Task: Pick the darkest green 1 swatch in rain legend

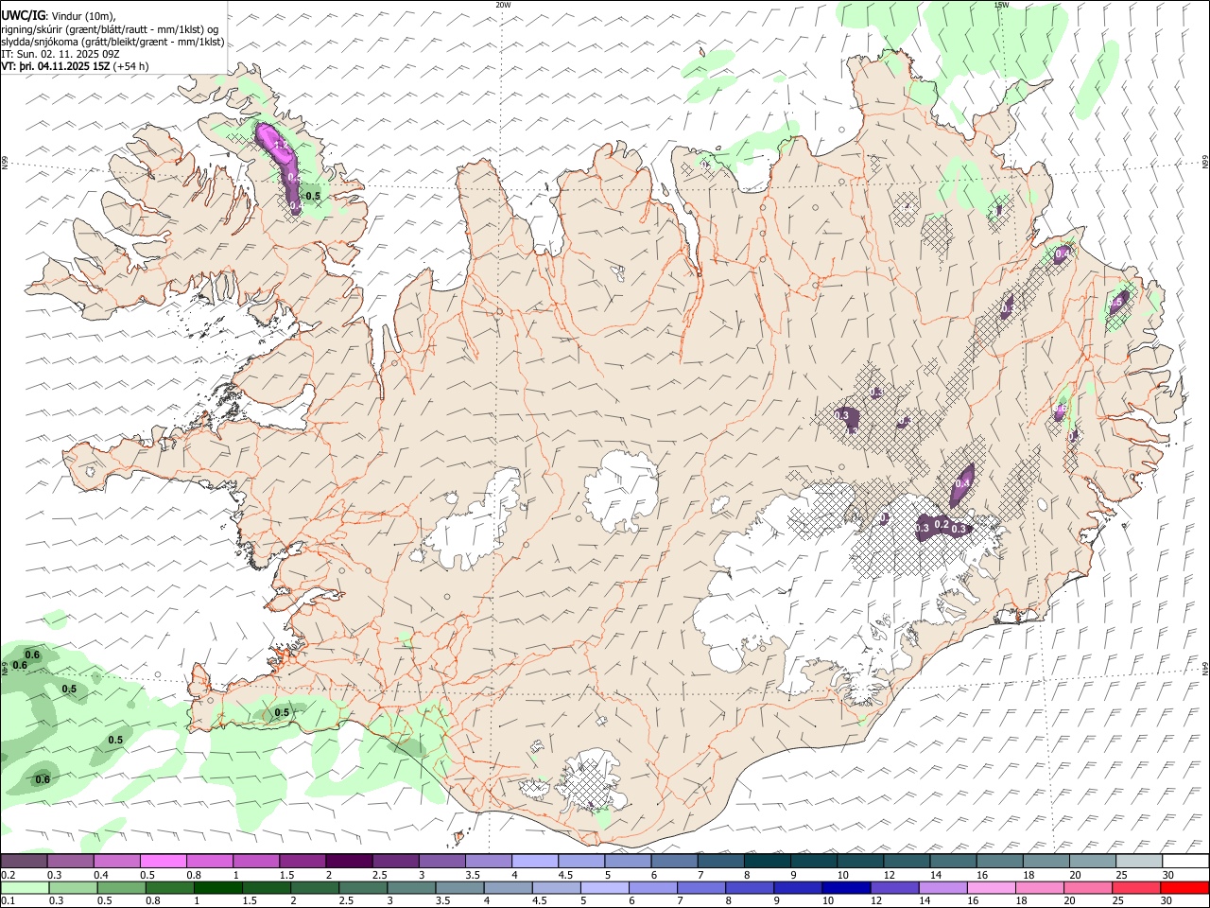Action: click(x=218, y=887)
